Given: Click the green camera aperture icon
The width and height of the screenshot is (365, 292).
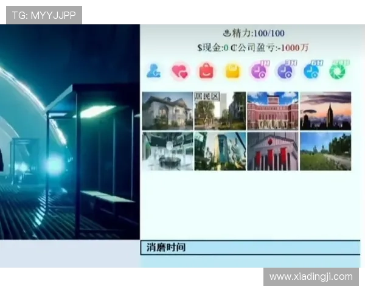Looking at the screenshot, I should pyautogui.click(x=338, y=71).
